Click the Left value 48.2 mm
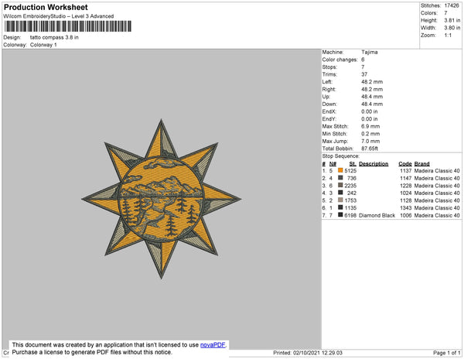464x359 pixels. (x=372, y=82)
